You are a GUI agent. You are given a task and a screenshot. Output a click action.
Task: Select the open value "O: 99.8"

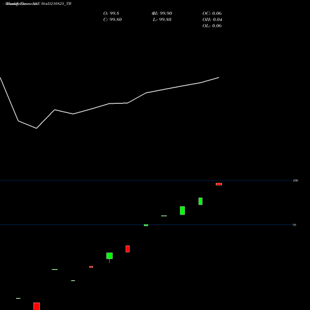pos(111,14)
